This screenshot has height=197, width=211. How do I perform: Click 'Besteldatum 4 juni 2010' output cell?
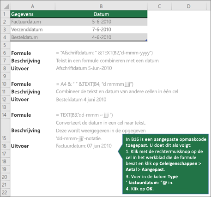pos(81,100)
